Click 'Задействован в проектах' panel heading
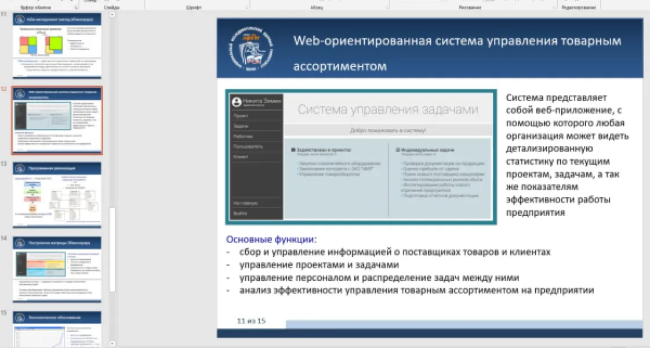This screenshot has width=650, height=348. 324,150
